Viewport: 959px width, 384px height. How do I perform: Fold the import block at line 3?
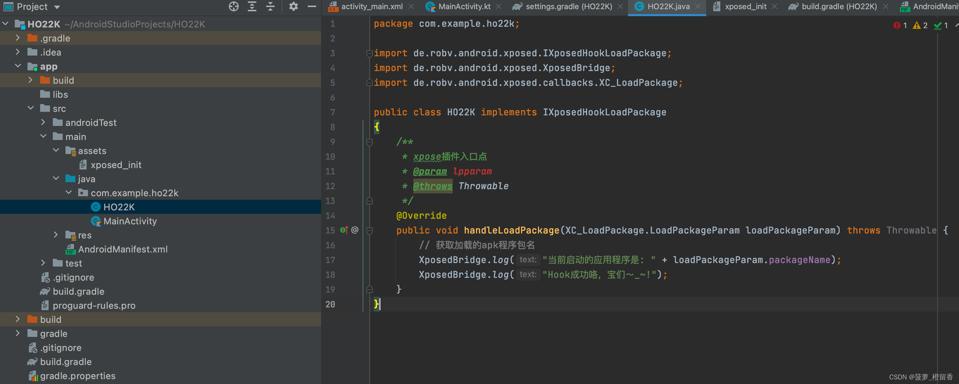tap(370, 53)
